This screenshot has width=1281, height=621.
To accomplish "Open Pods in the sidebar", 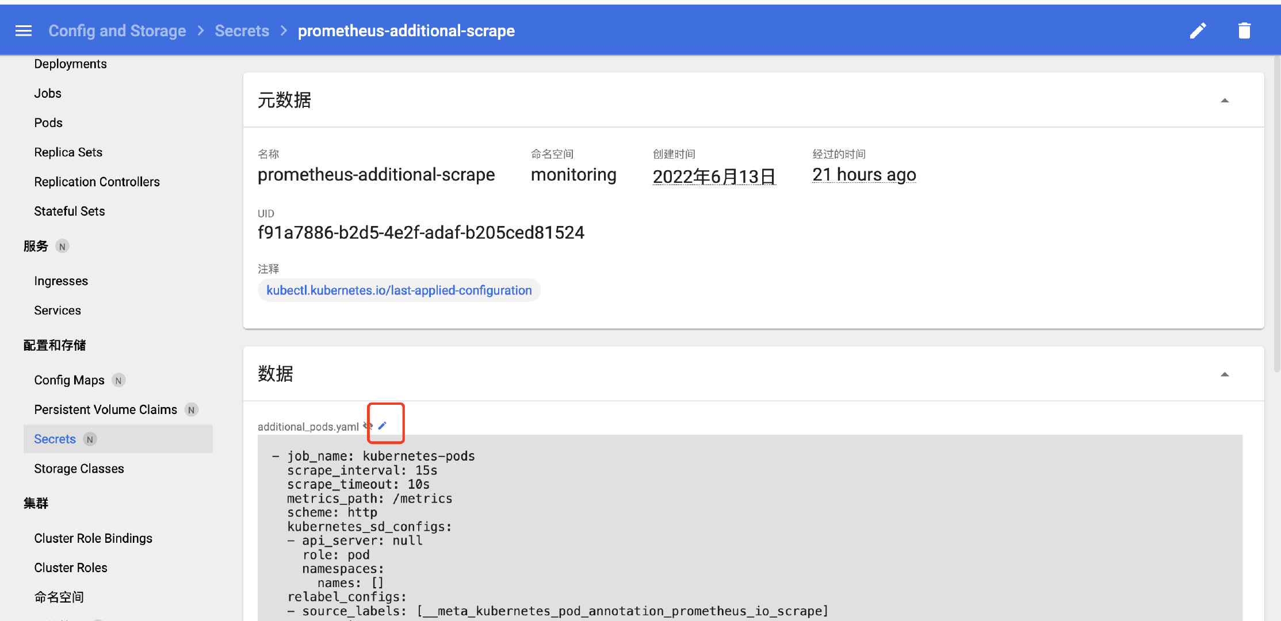I will click(x=48, y=122).
